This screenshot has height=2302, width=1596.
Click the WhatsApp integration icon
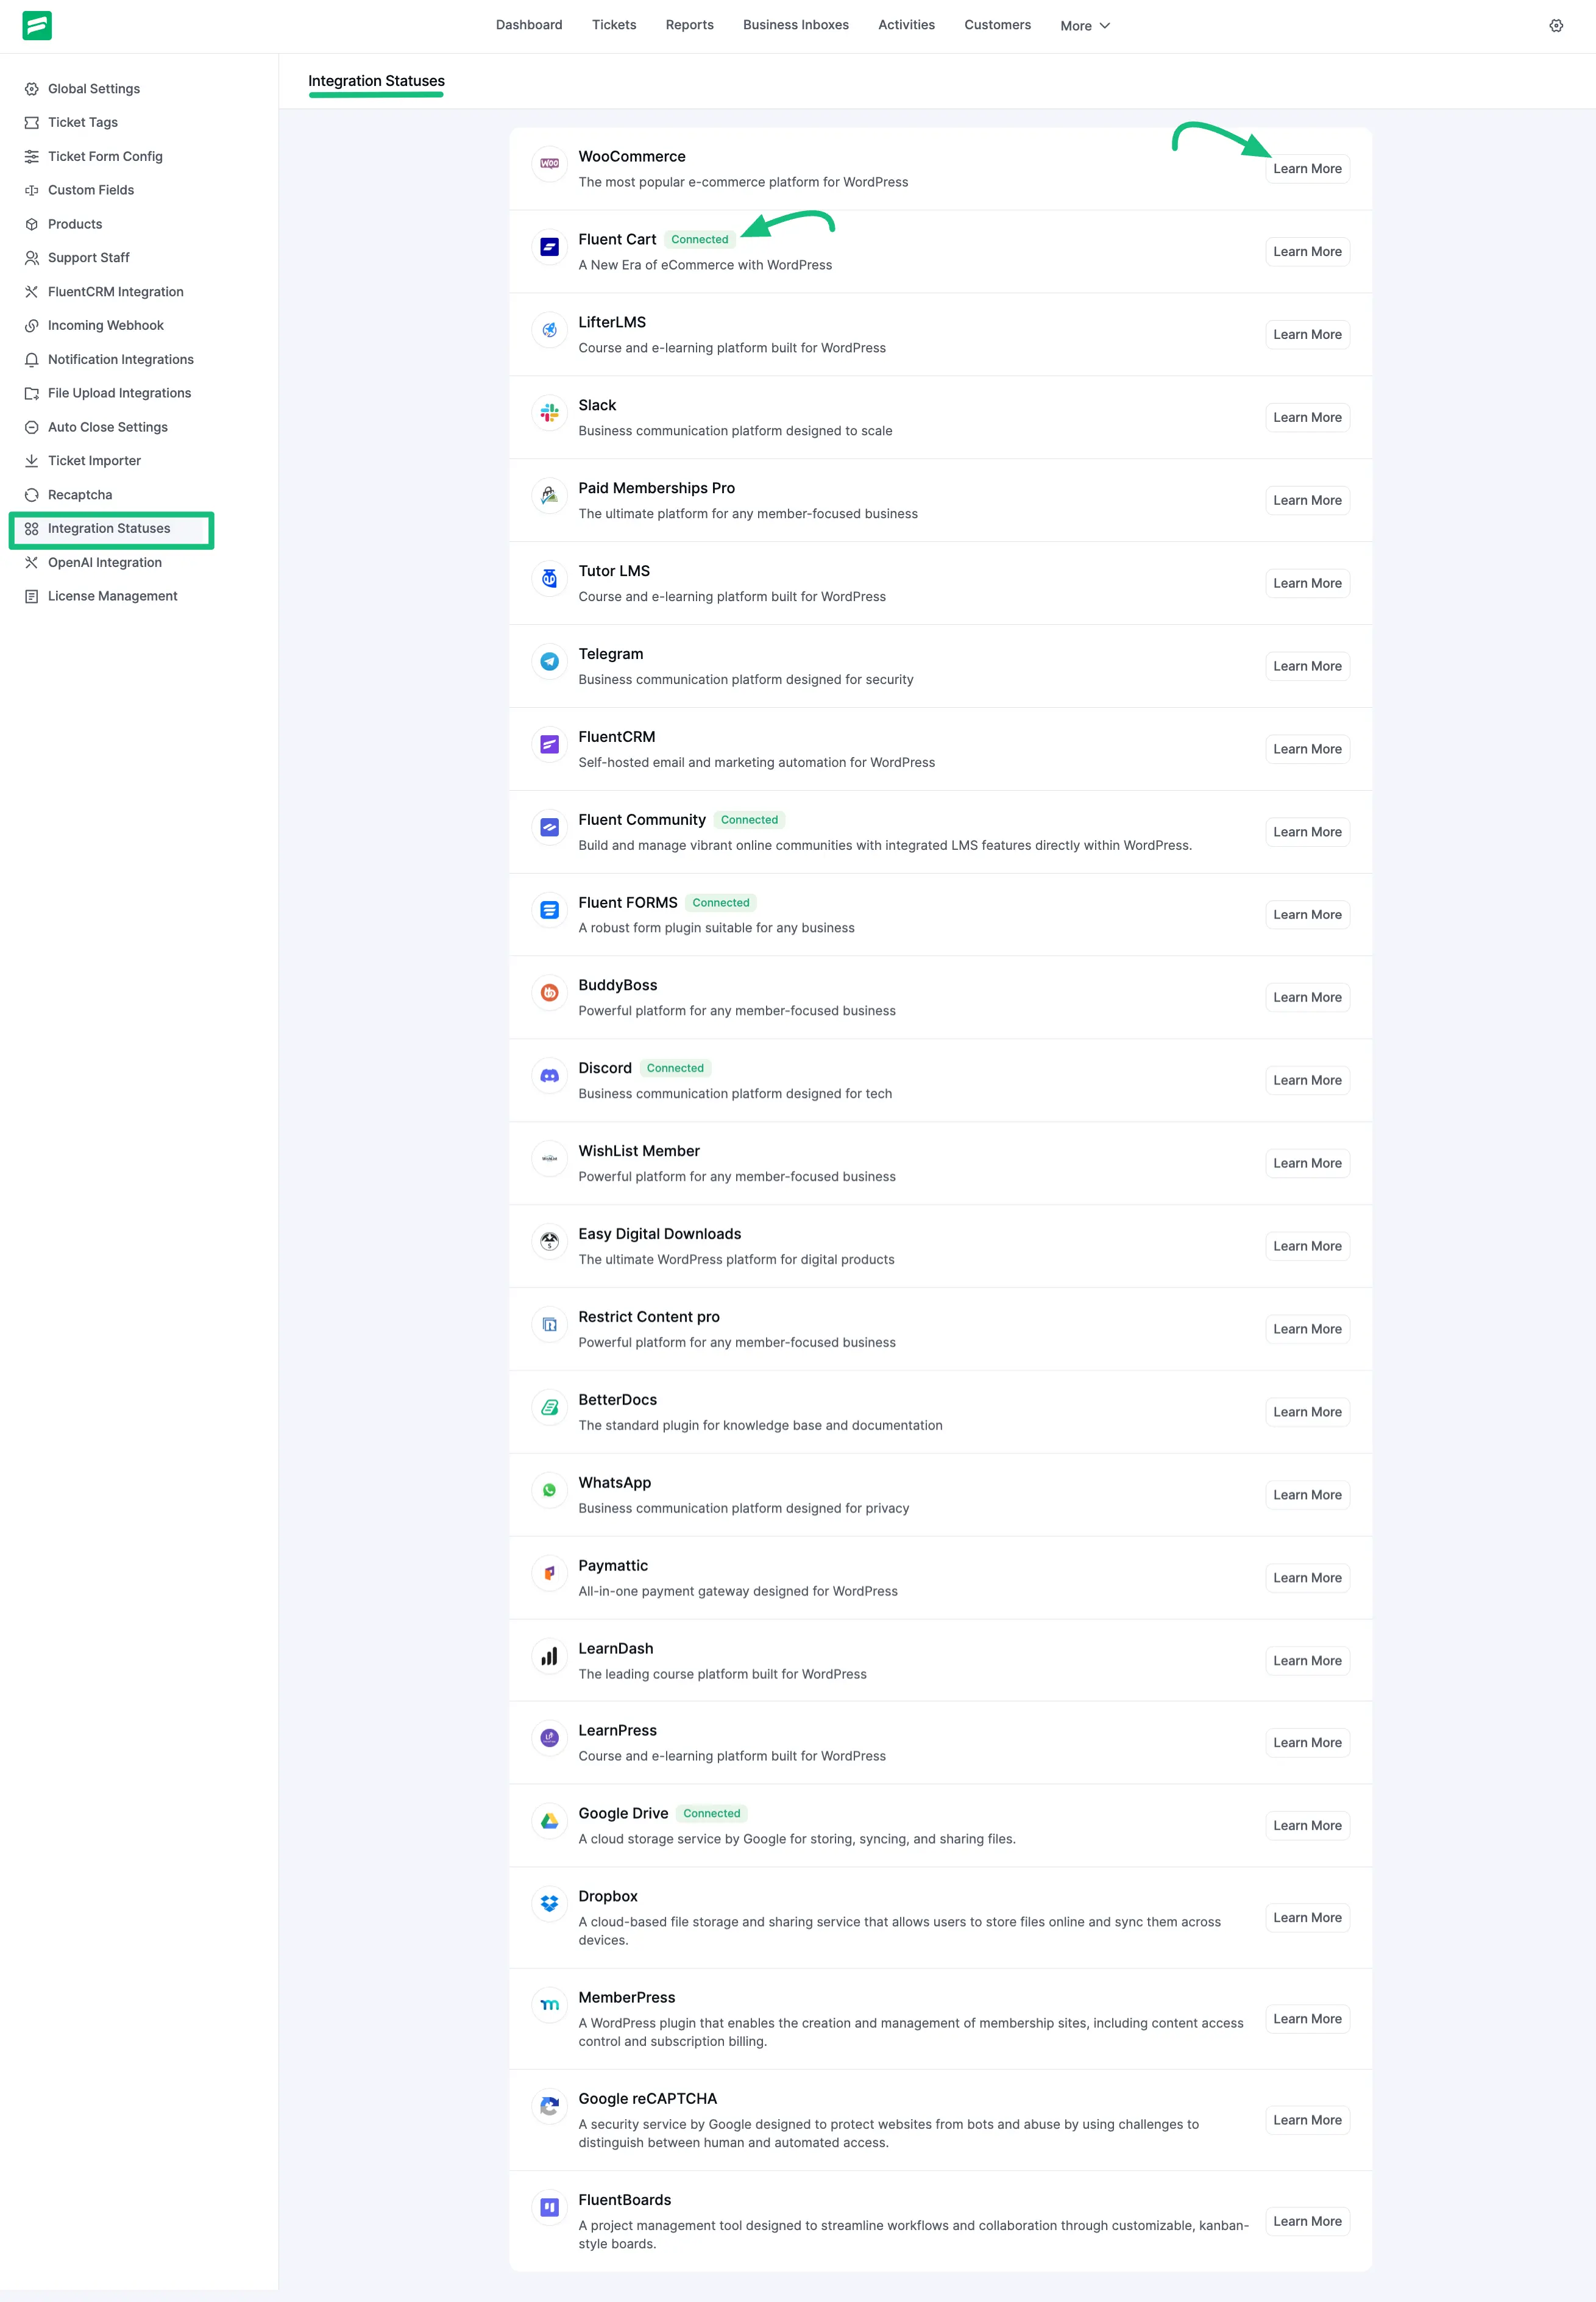click(x=549, y=1489)
